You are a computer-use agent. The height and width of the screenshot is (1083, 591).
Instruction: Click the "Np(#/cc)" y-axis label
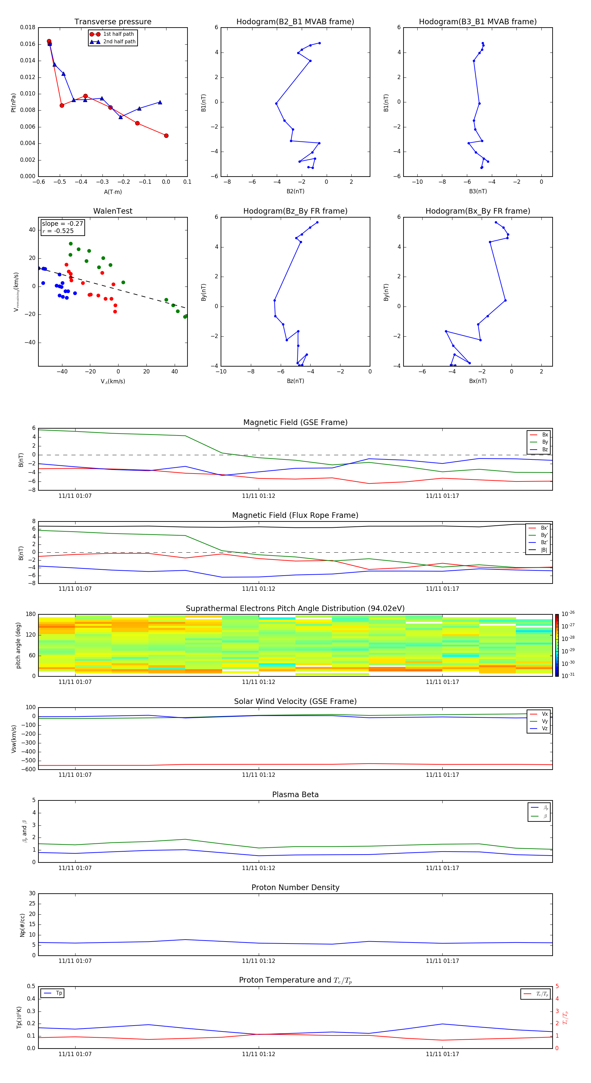coord(22,925)
